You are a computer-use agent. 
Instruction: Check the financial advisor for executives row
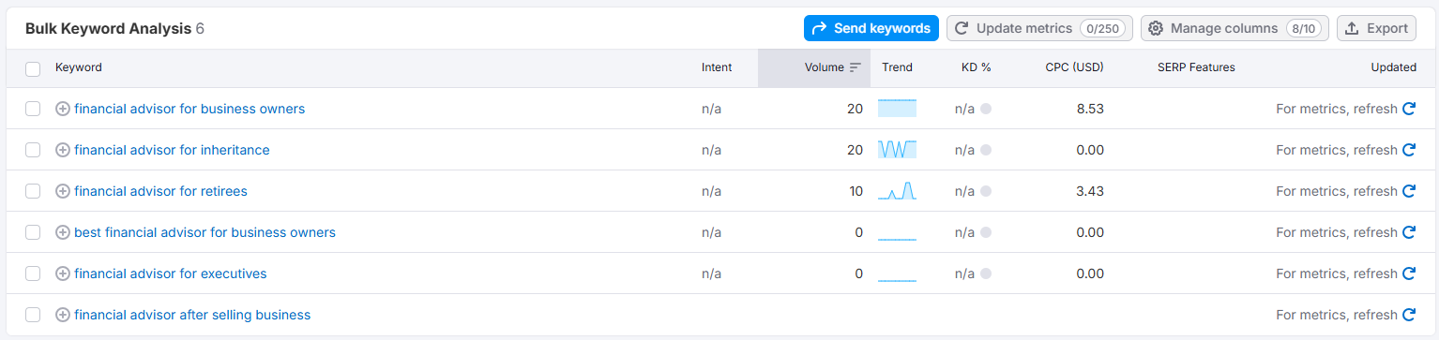point(33,273)
